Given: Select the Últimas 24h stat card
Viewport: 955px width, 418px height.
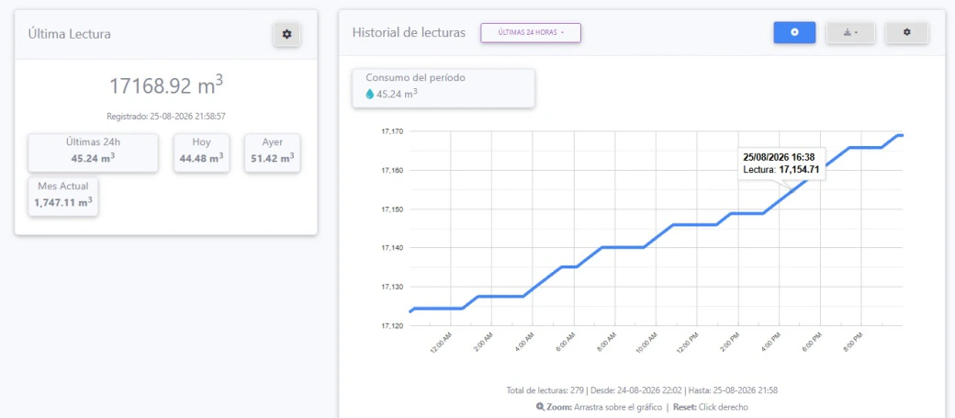Looking at the screenshot, I should (x=93, y=153).
